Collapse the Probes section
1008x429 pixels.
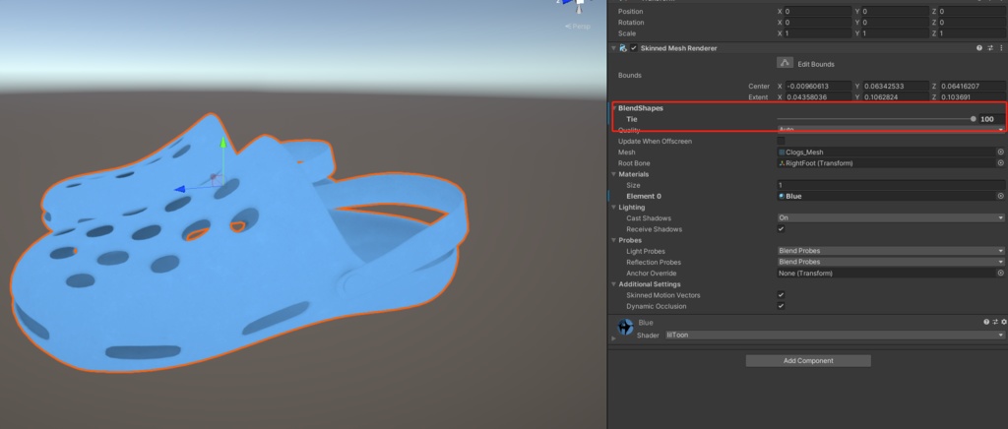(x=613, y=240)
